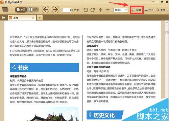This screenshot has width=169, height=121.
Task: Open the 100% zoom dropdown
Action: [x=121, y=10]
